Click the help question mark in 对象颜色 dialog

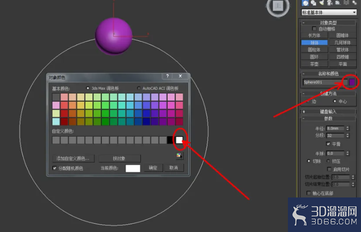tap(168, 76)
